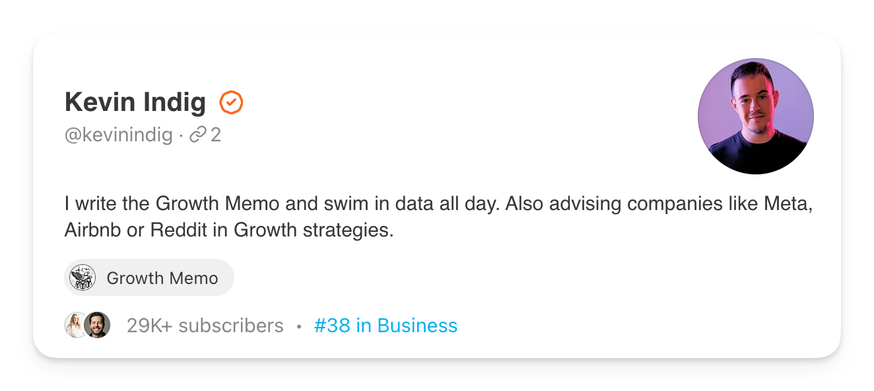Open the Growth Memo publication logo

tap(83, 277)
